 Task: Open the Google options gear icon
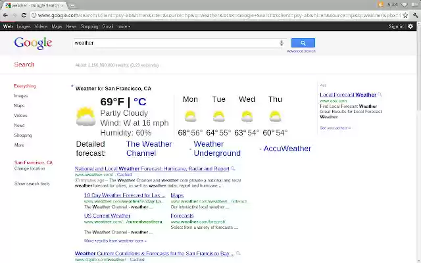coord(410,26)
